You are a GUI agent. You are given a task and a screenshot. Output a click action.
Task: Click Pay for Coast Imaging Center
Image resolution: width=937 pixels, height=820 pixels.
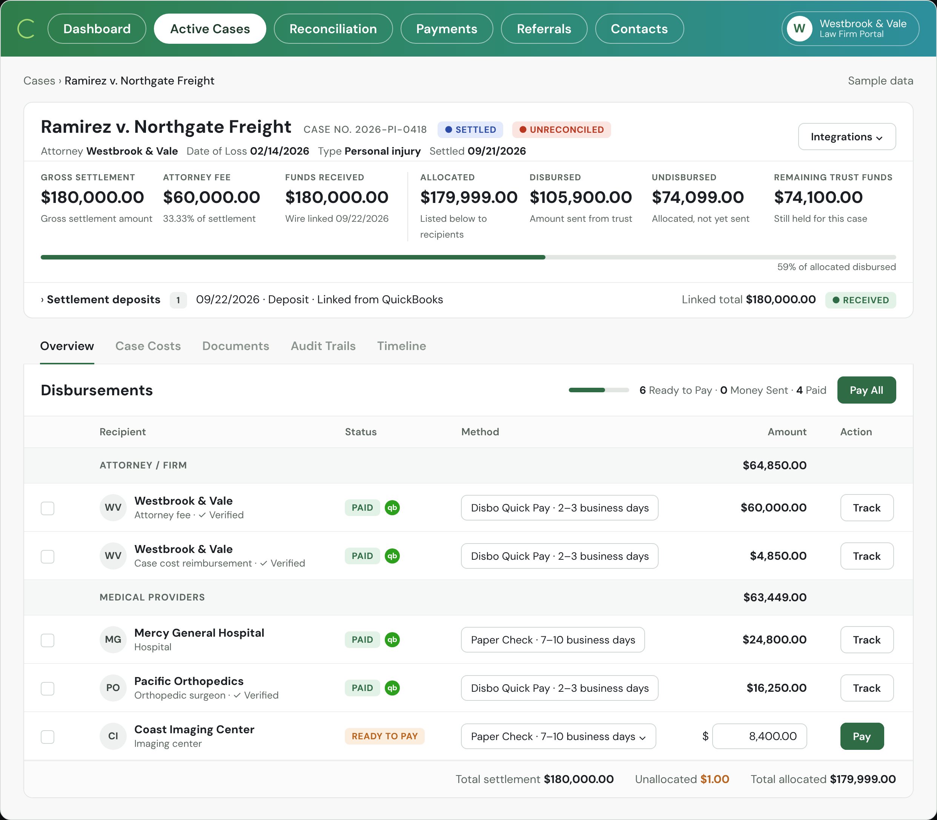tap(862, 736)
